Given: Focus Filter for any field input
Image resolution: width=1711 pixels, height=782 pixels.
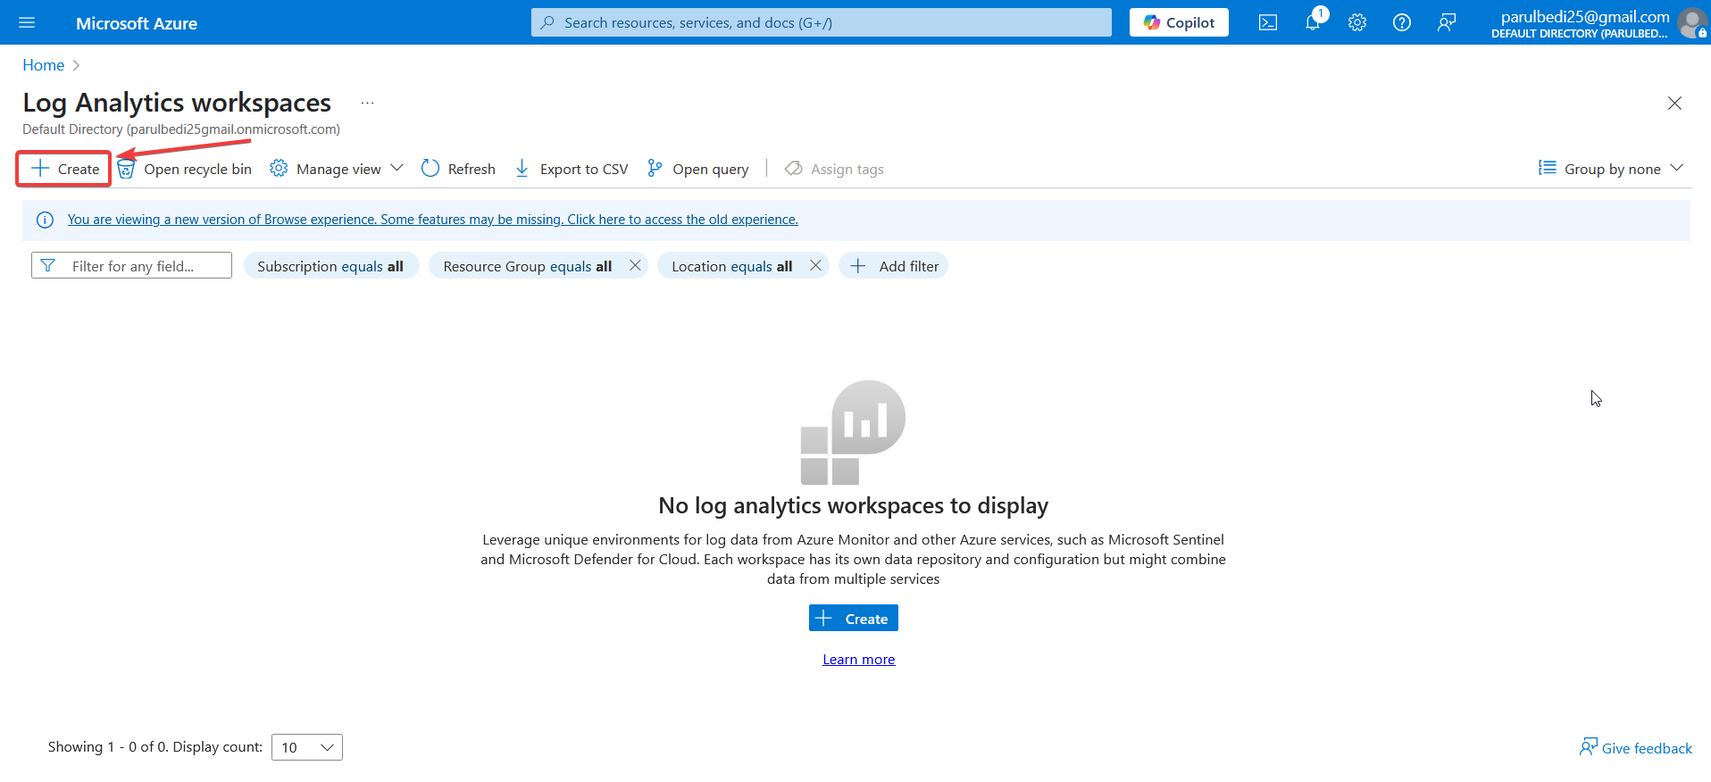Looking at the screenshot, I should click(x=131, y=266).
